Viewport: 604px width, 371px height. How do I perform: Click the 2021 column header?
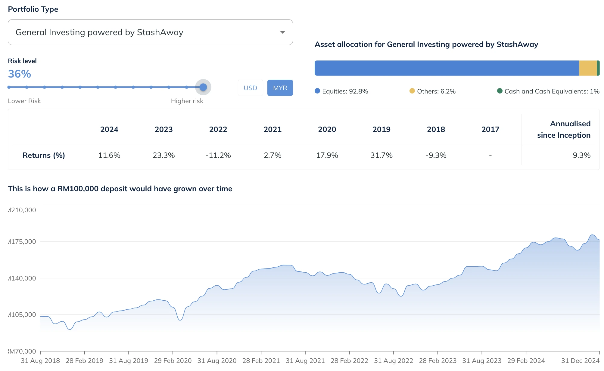pos(273,129)
